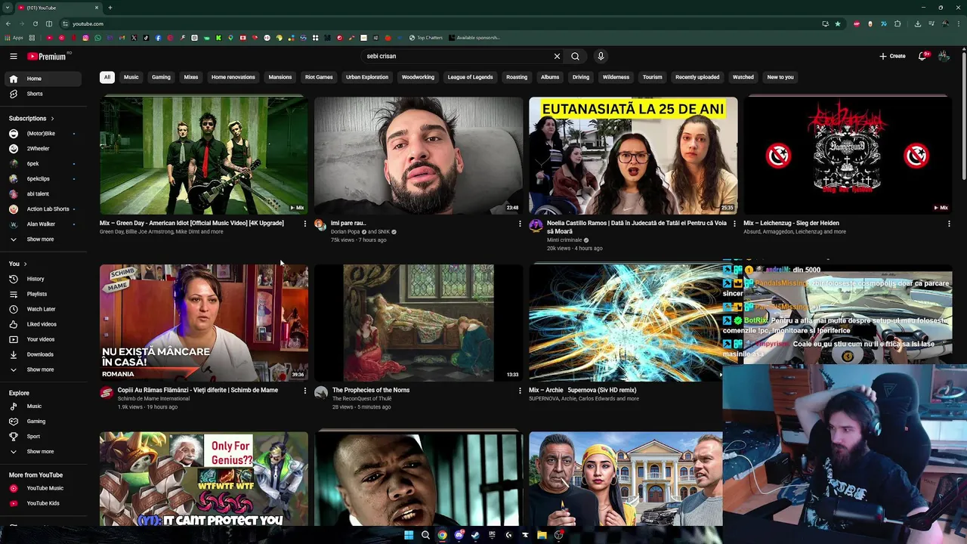Viewport: 967px width, 544px height.
Task: Play the Archie Supernova mix thumbnail
Action: click(626, 323)
